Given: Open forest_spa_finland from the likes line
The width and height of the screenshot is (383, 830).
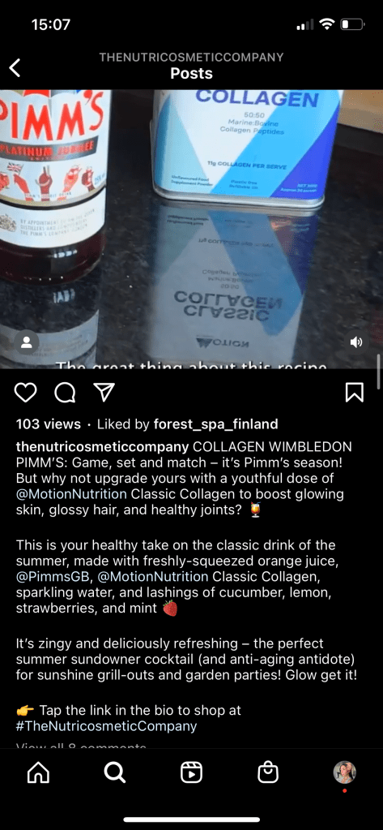Looking at the screenshot, I should tap(215, 424).
